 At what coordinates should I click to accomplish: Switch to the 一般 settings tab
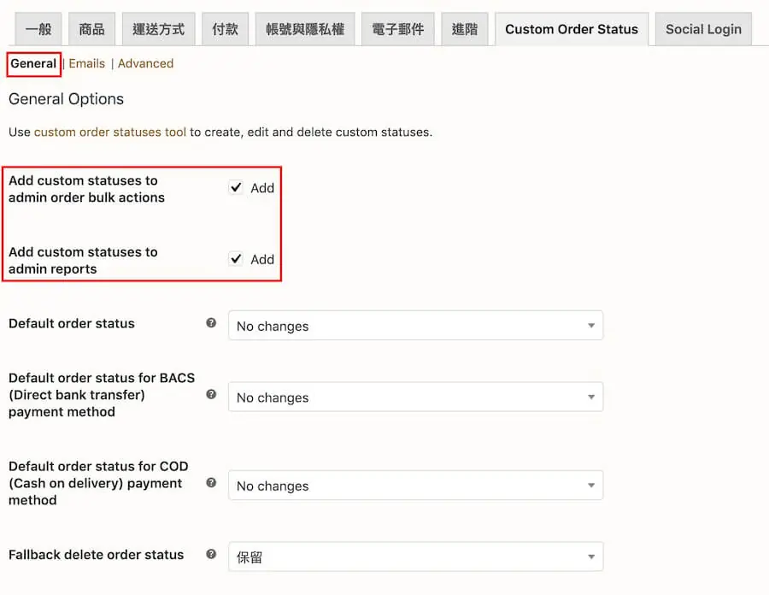click(38, 29)
